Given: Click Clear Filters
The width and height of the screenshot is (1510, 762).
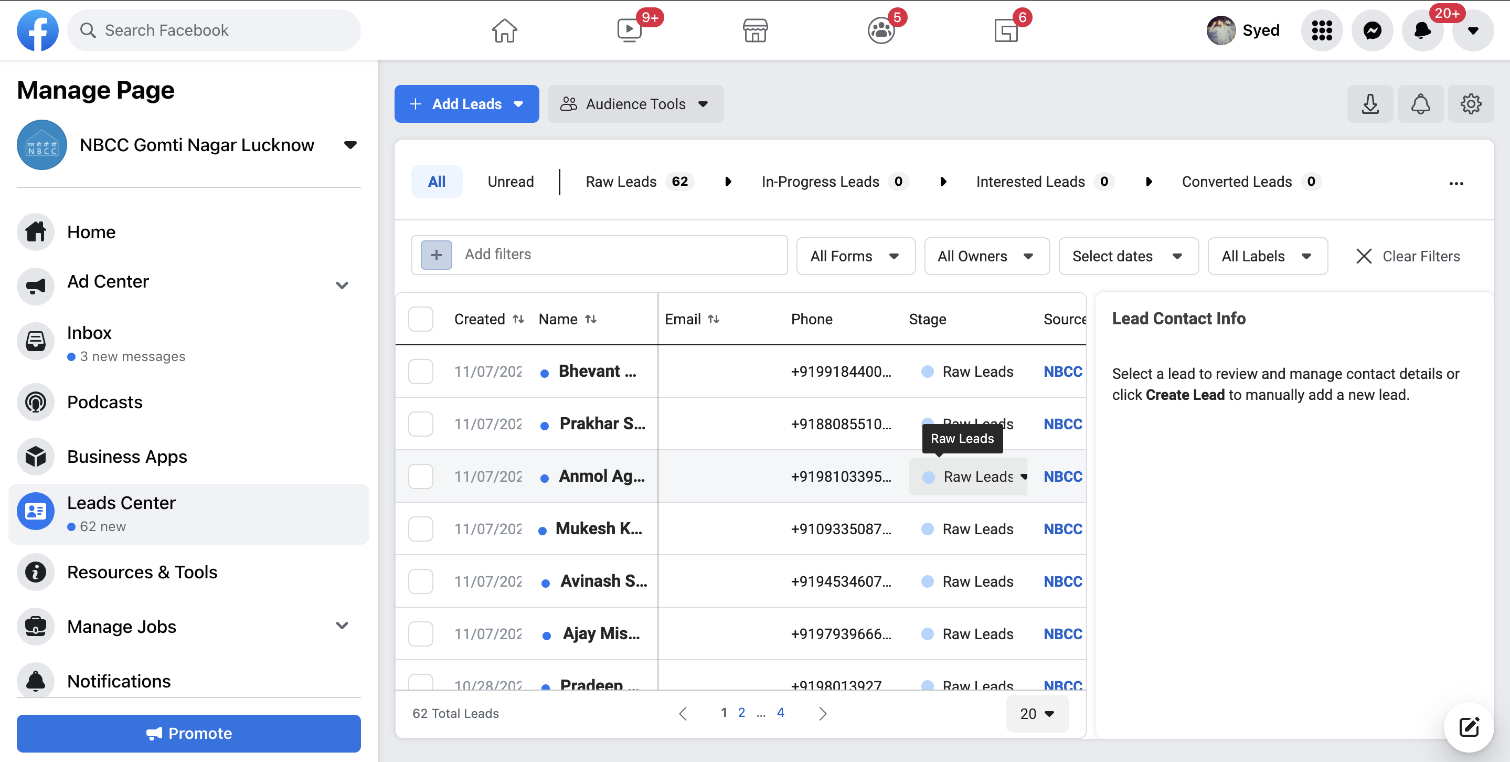Looking at the screenshot, I should click(1408, 256).
